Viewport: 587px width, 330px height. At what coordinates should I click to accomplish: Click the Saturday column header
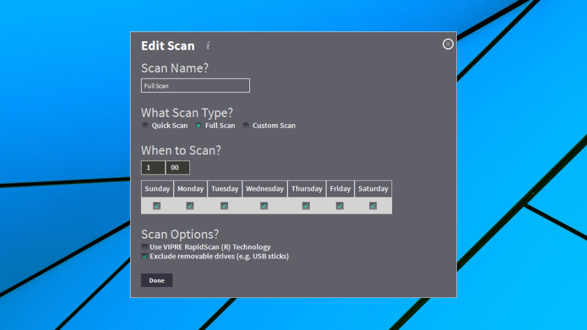(373, 189)
